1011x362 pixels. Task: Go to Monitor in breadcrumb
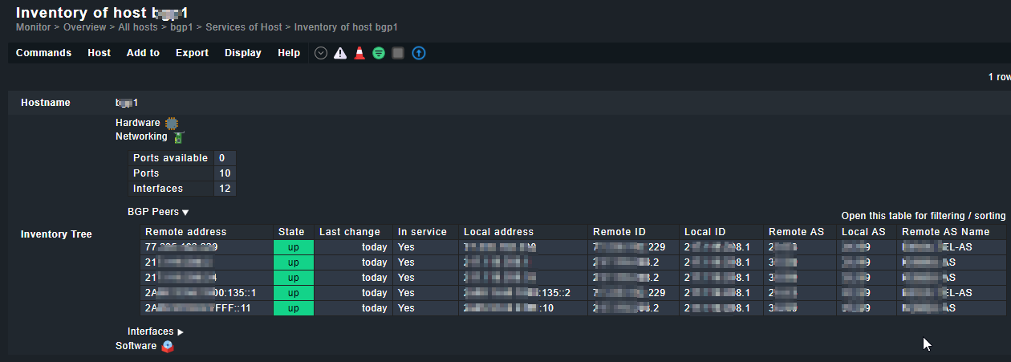(x=33, y=27)
